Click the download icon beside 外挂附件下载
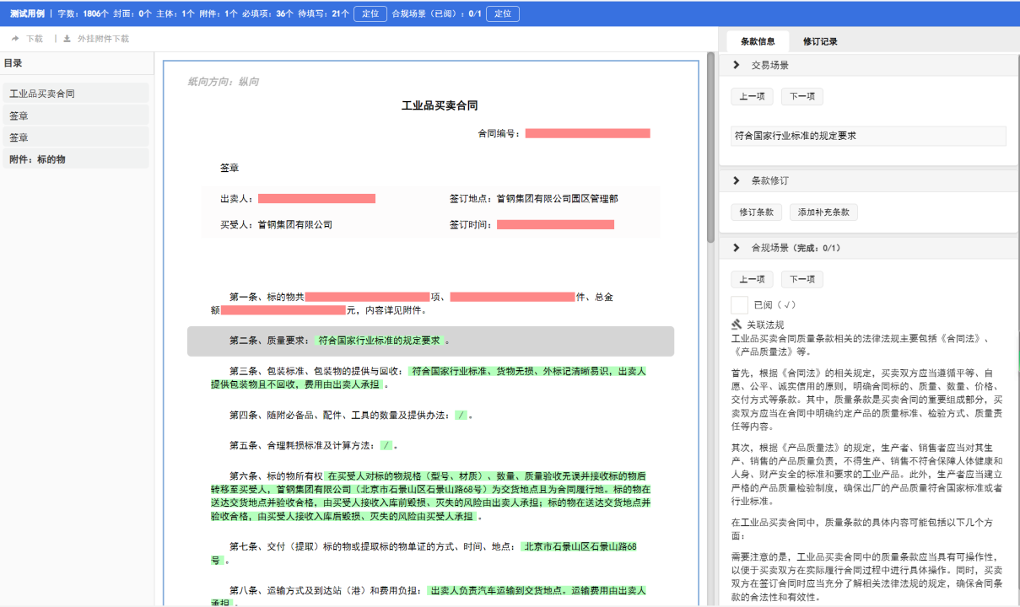Image resolution: width=1020 pixels, height=607 pixels. 67,39
